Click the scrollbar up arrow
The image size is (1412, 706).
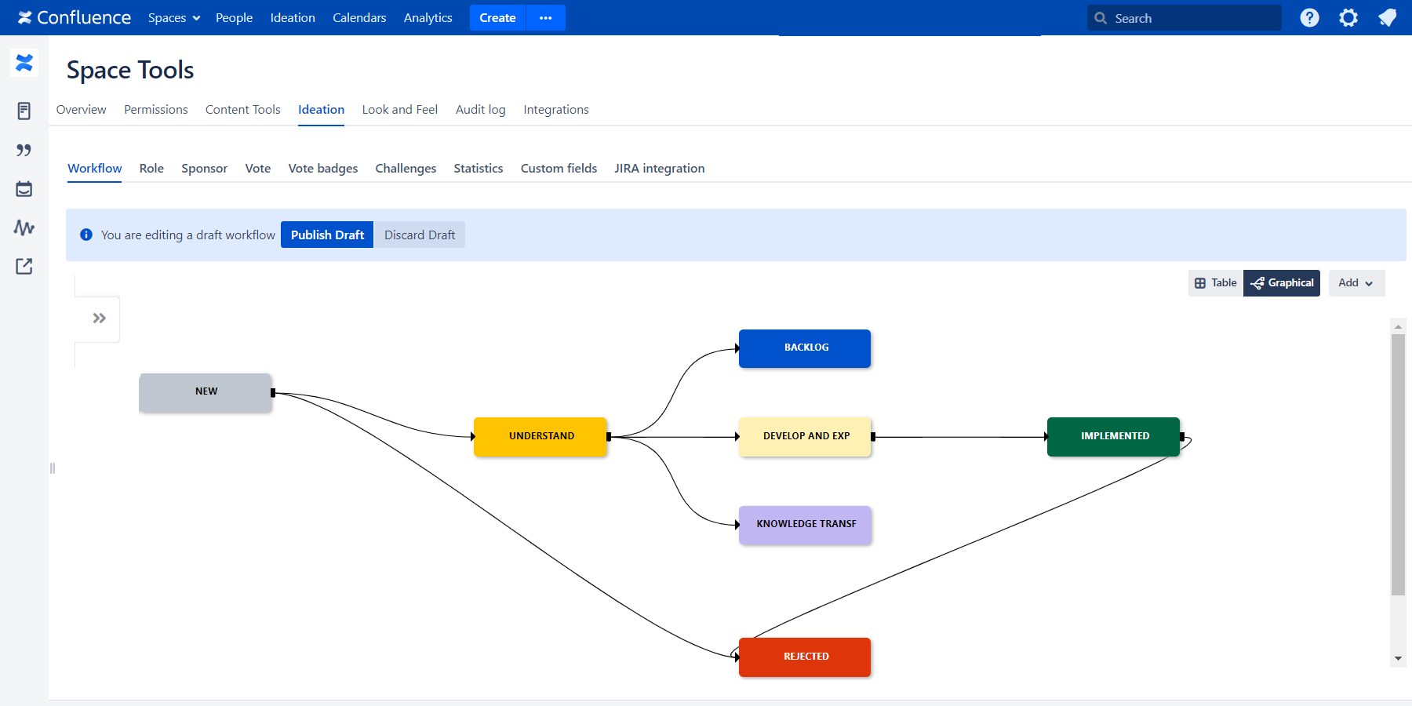point(1398,326)
